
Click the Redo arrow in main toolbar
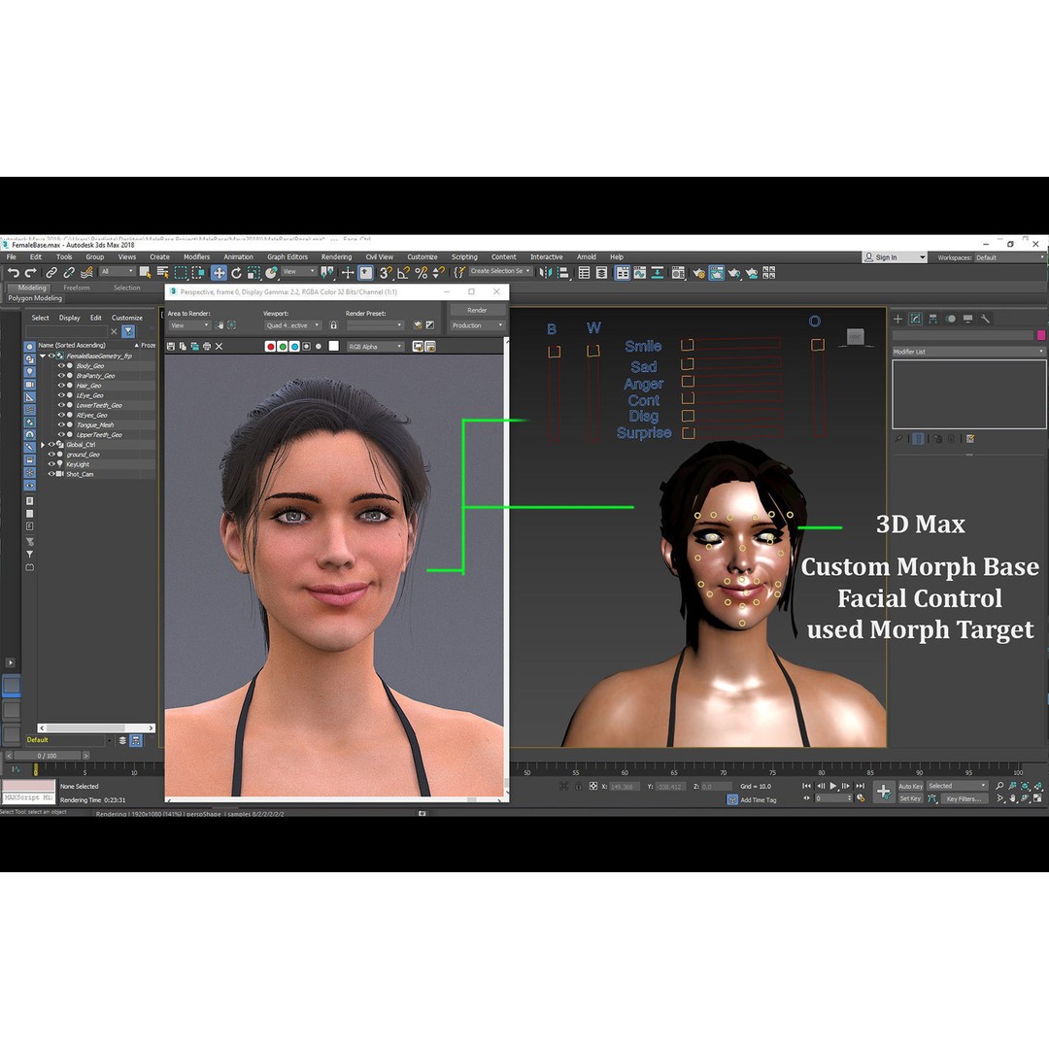(x=30, y=272)
